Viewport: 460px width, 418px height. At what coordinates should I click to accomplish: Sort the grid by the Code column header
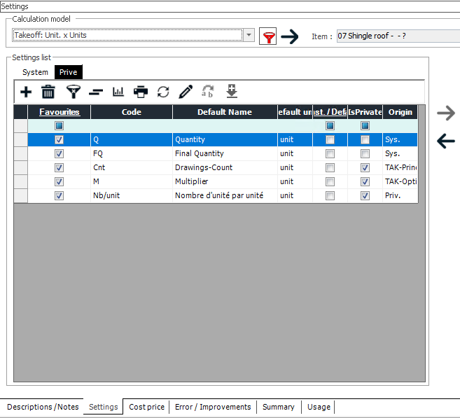131,112
